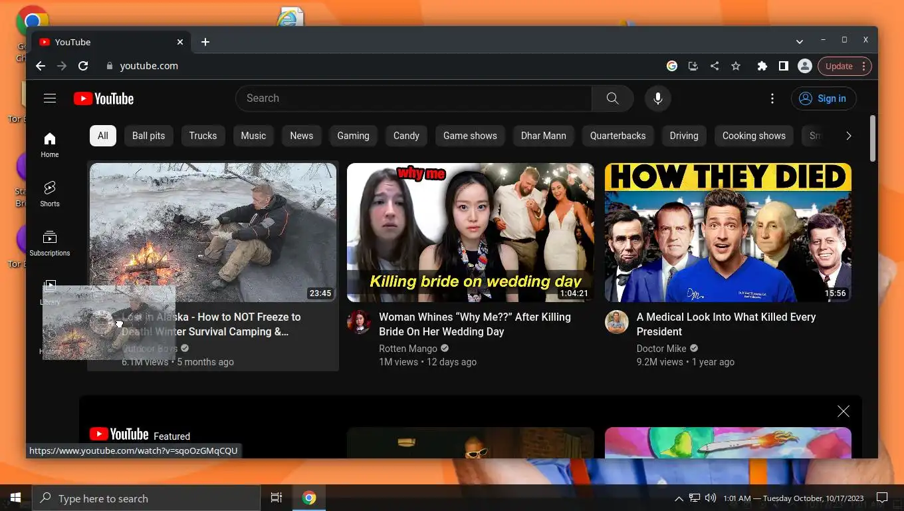Open Killing bride on wedding day thumbnail
Screen dimensions: 904x511
471,232
